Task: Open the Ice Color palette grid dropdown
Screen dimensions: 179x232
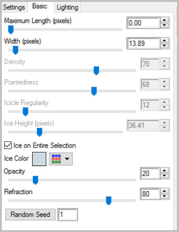Action: 61,159
